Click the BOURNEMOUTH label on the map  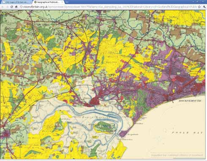(190, 101)
